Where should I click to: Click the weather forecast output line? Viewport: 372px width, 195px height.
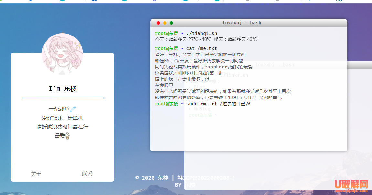tap(206, 39)
